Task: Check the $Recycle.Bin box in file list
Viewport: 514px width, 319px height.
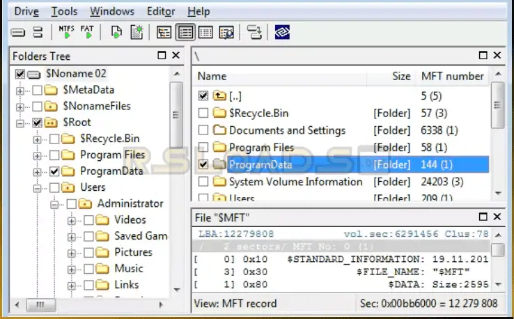Action: (203, 113)
